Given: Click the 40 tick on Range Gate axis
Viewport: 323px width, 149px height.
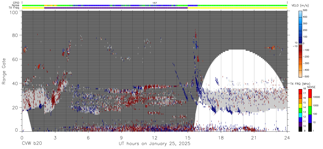Looking at the screenshot, I should pos(15,83).
